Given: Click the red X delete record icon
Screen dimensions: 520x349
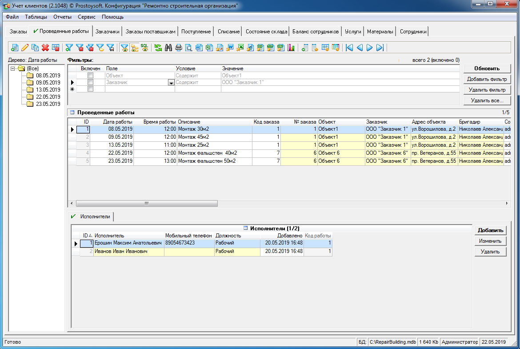Looking at the screenshot, I should click(45, 48).
